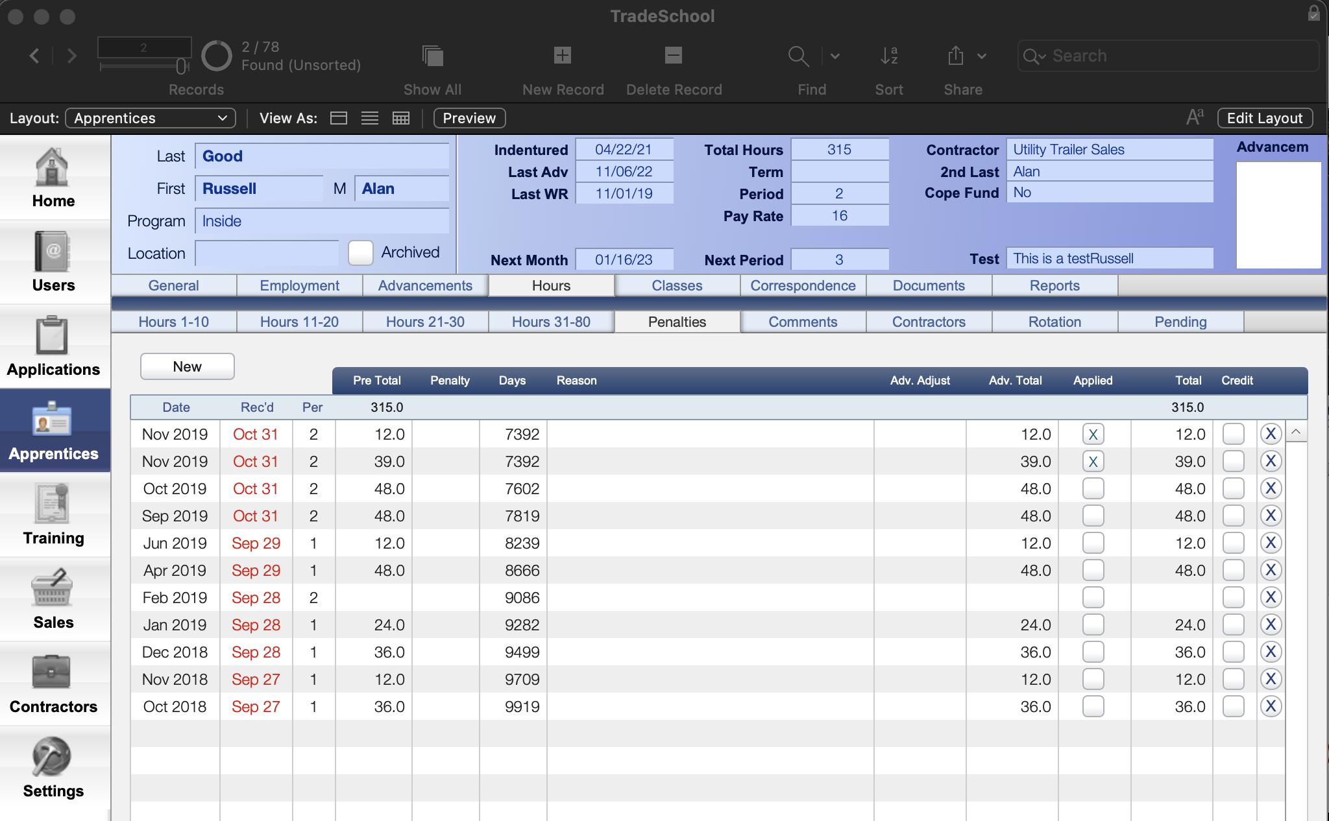
Task: Expand the Find options chevron
Action: [x=835, y=56]
